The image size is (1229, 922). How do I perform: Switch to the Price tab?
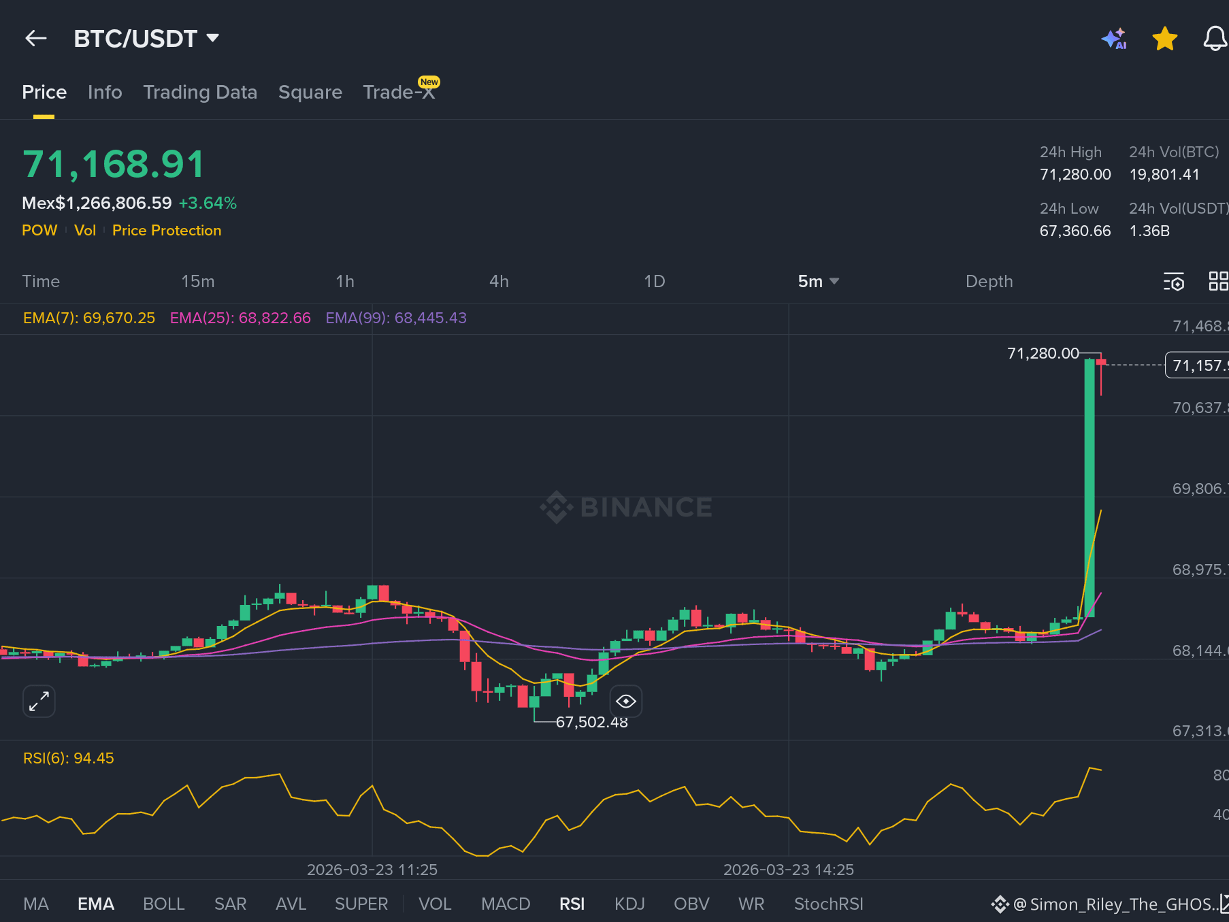(44, 92)
